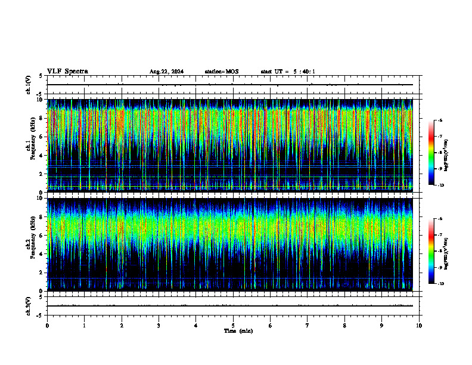The width and height of the screenshot is (472, 365).
Task: Click the "6" kHz tick on ch.2 axis
Action: point(42,236)
